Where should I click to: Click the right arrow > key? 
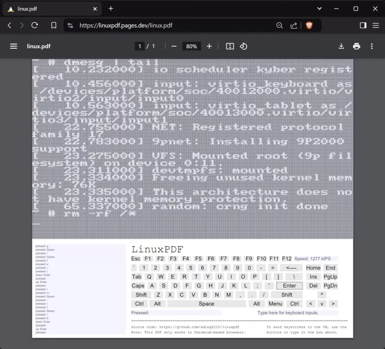(333, 304)
